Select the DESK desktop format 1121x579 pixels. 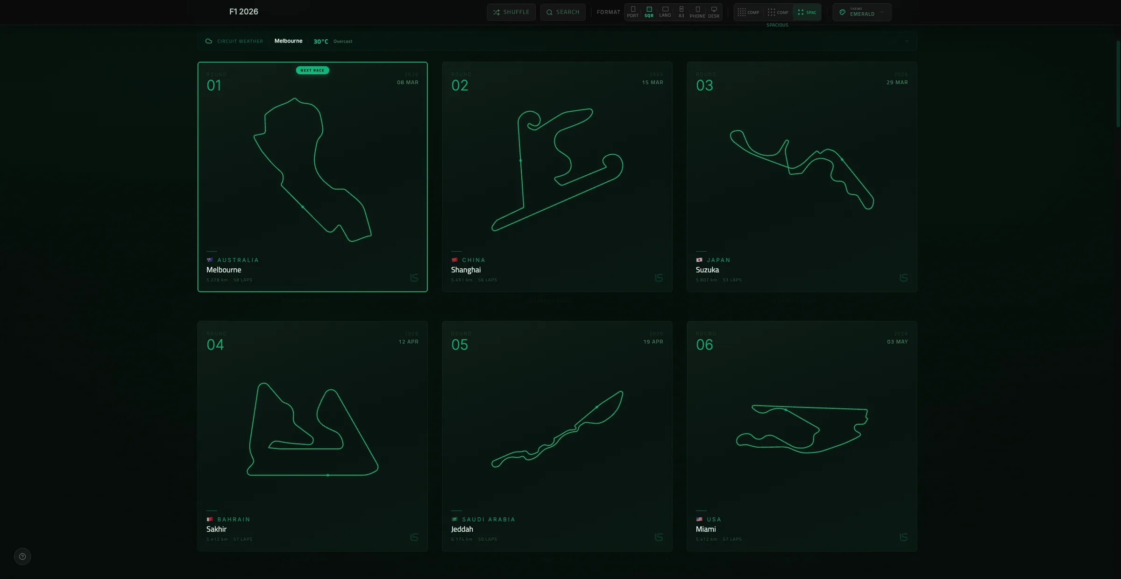[714, 12]
